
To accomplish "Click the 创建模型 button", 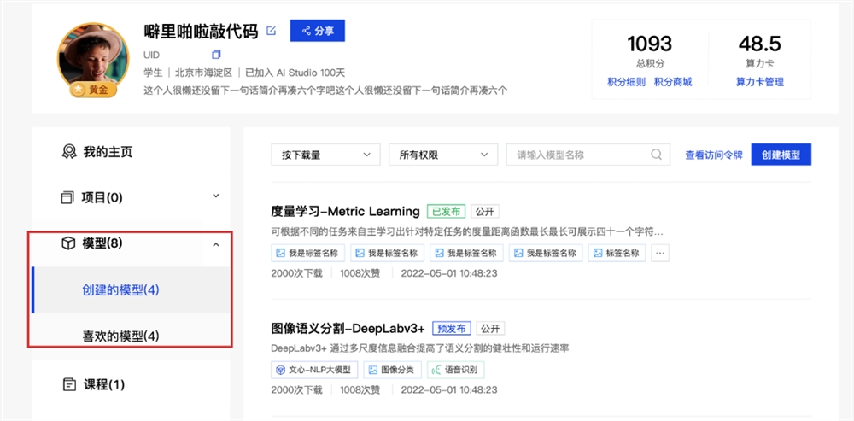I will (781, 155).
